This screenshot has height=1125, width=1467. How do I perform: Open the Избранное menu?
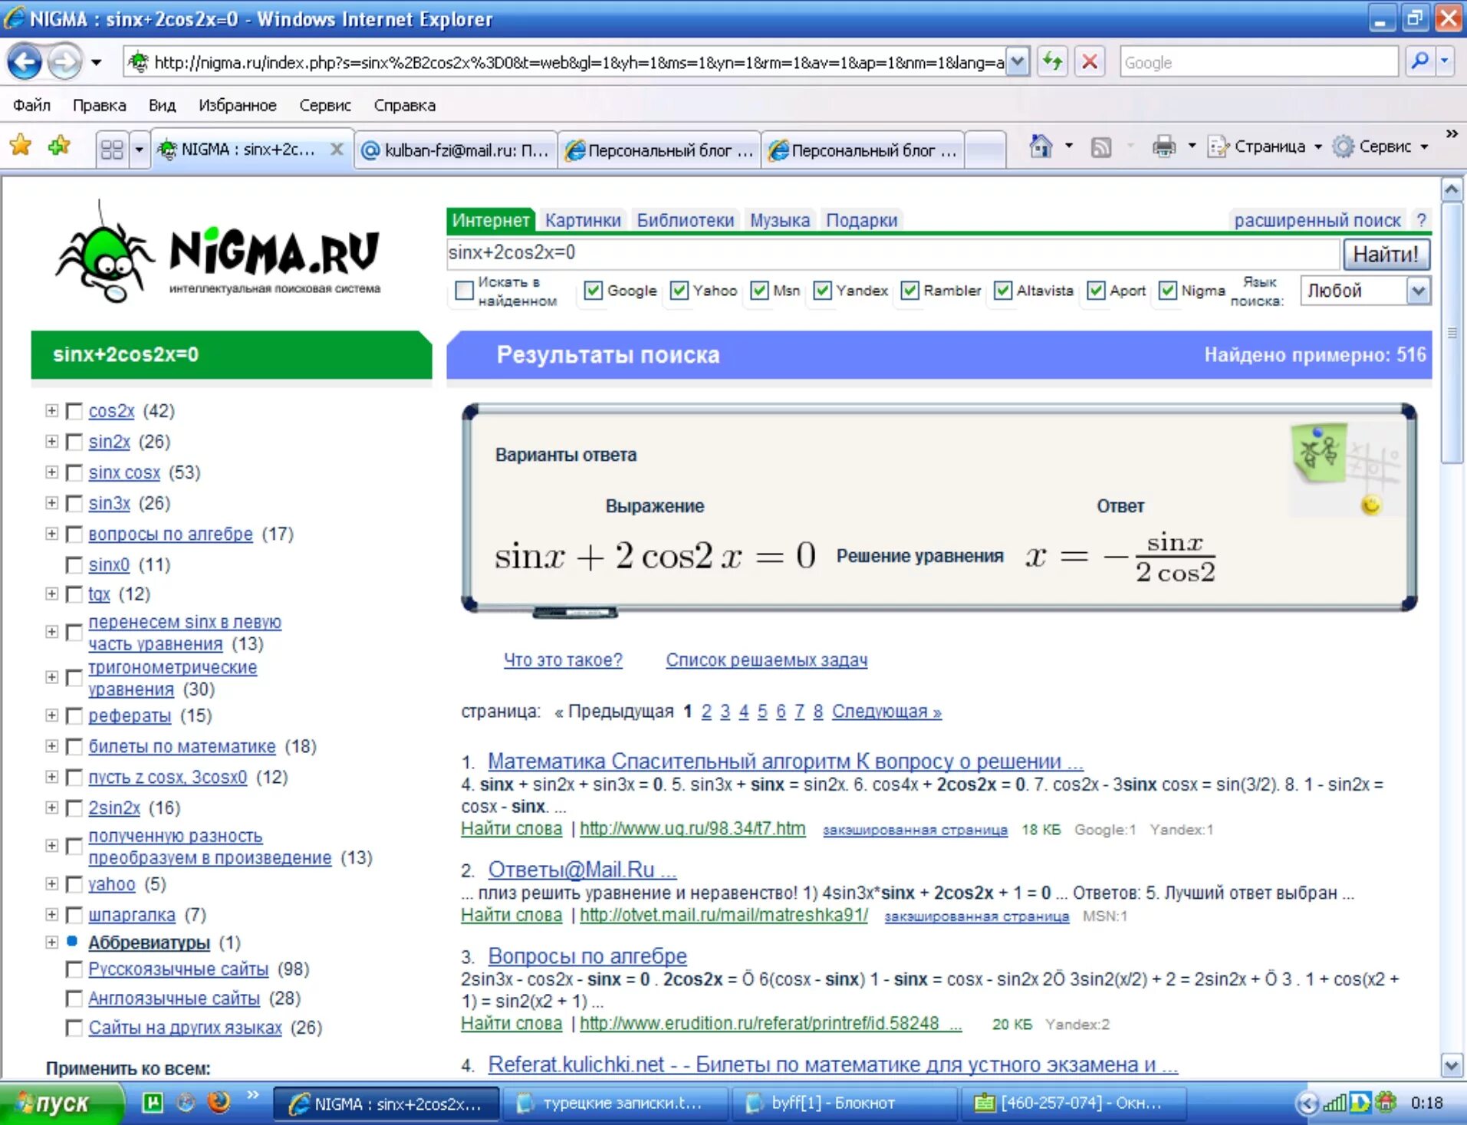pyautogui.click(x=238, y=105)
